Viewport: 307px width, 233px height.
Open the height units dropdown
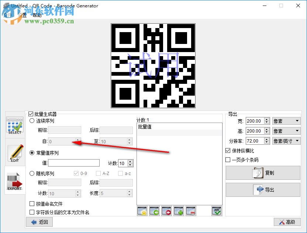coord(286,131)
